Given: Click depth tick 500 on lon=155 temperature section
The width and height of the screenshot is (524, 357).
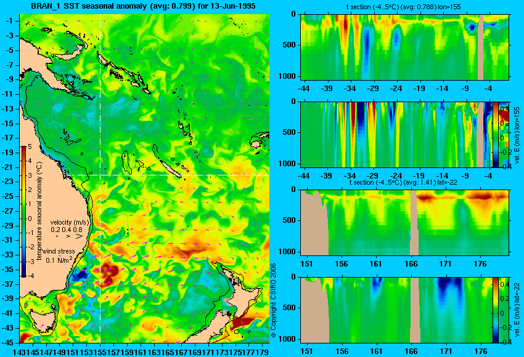Looking at the screenshot, I should pos(289,45).
